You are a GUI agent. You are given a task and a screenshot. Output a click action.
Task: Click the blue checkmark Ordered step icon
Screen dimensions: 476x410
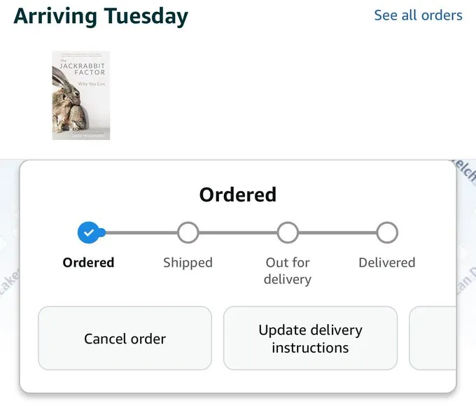click(88, 232)
